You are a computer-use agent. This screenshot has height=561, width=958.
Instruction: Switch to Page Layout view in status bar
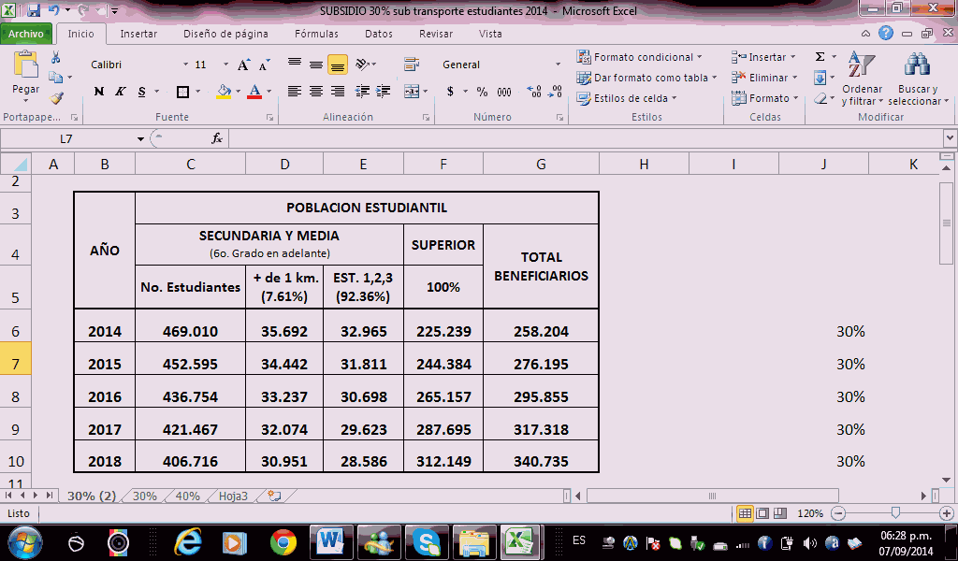(762, 513)
